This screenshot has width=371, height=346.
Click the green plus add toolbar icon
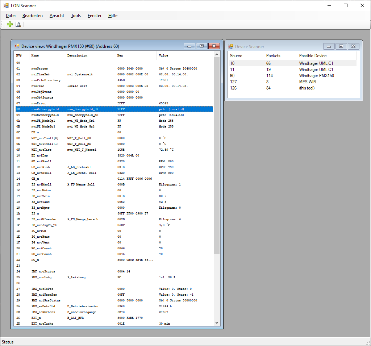pyautogui.click(x=10, y=24)
